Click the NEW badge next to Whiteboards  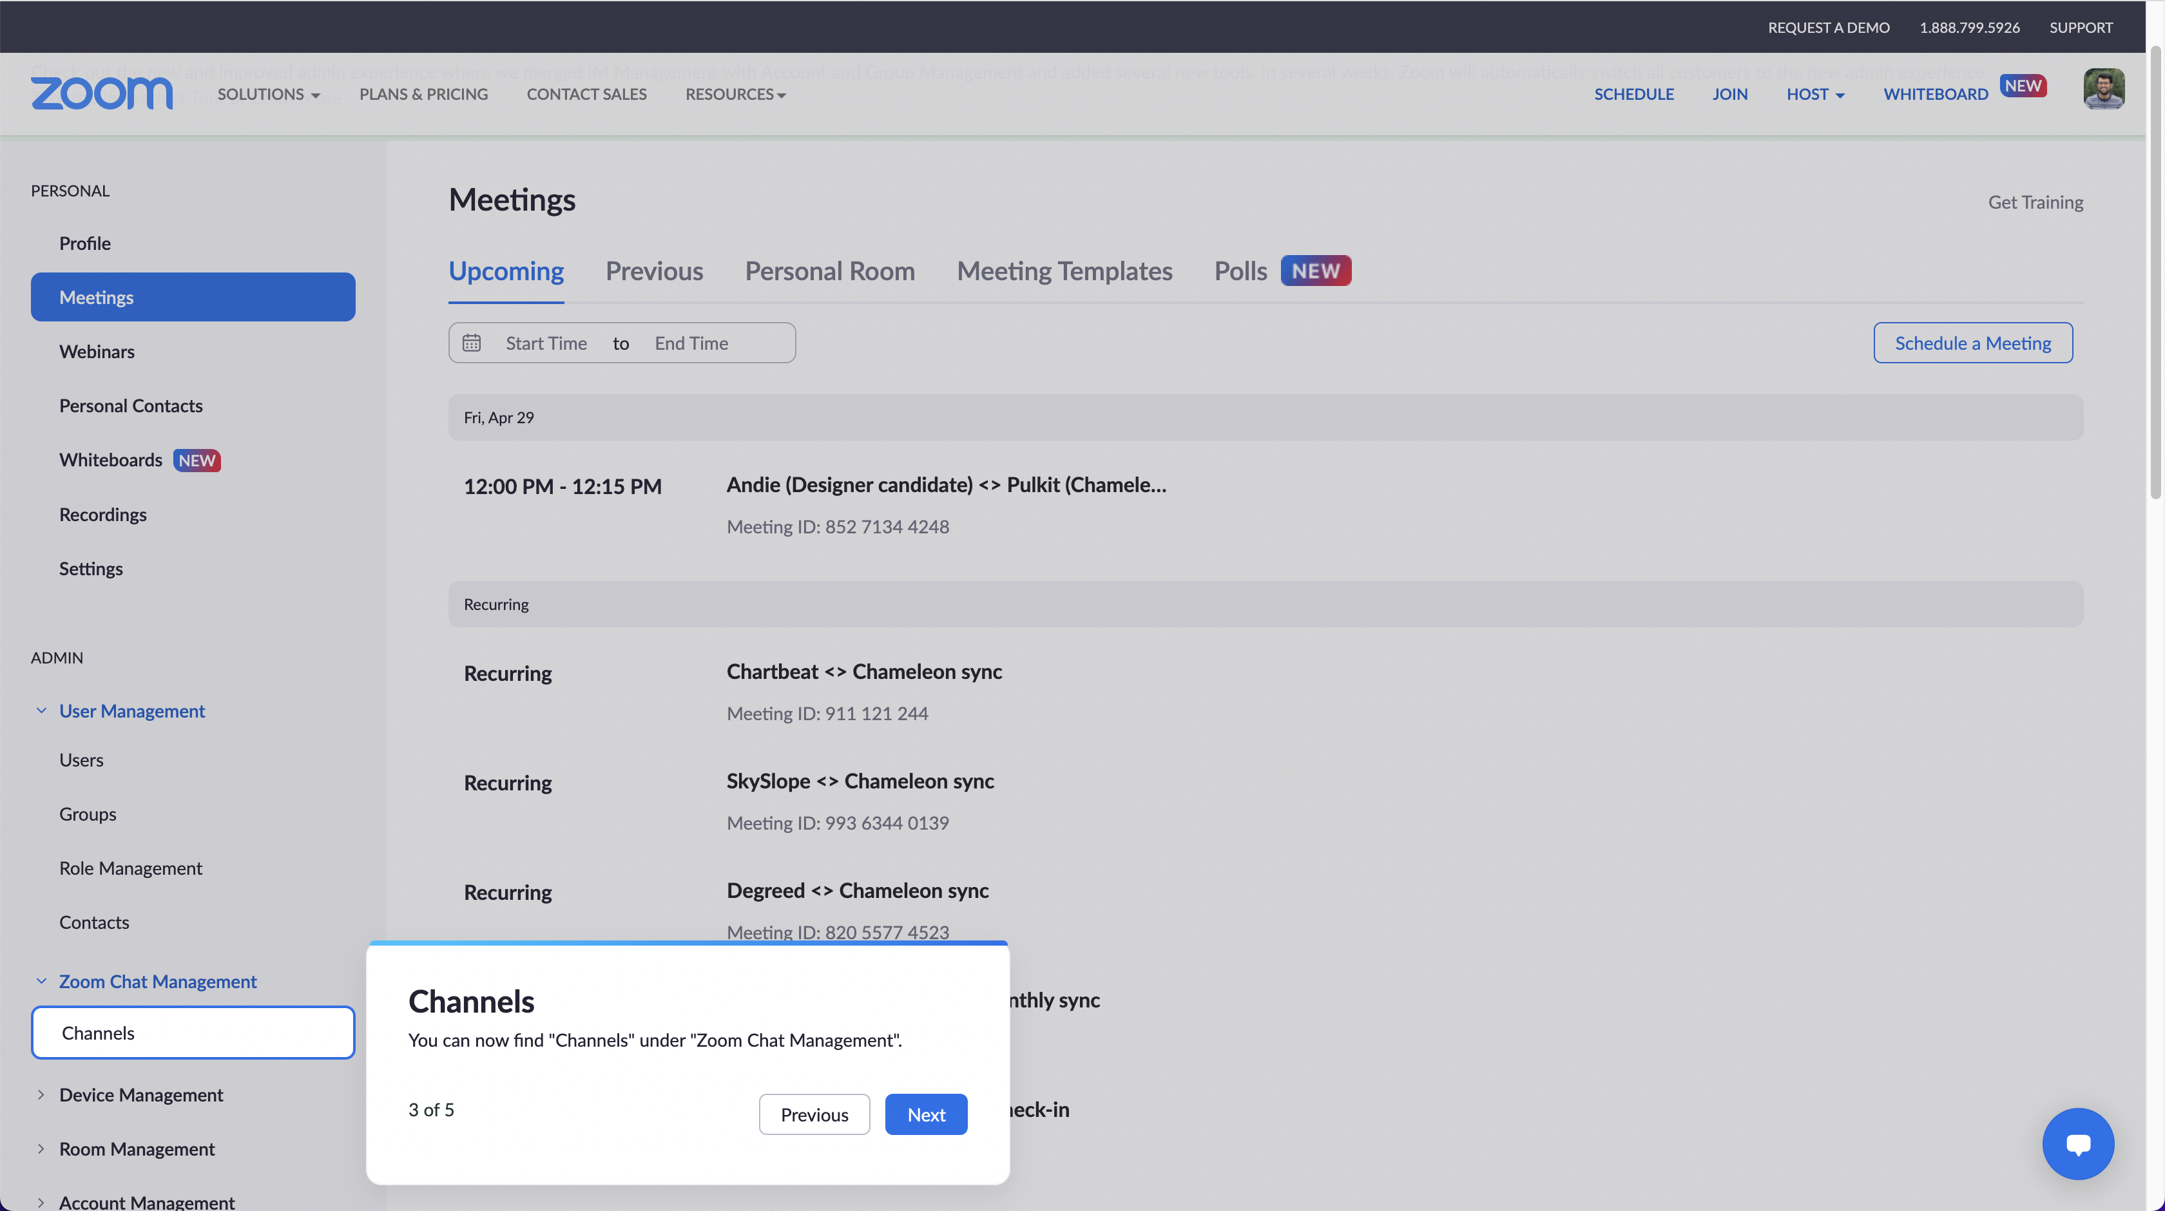pyautogui.click(x=197, y=461)
